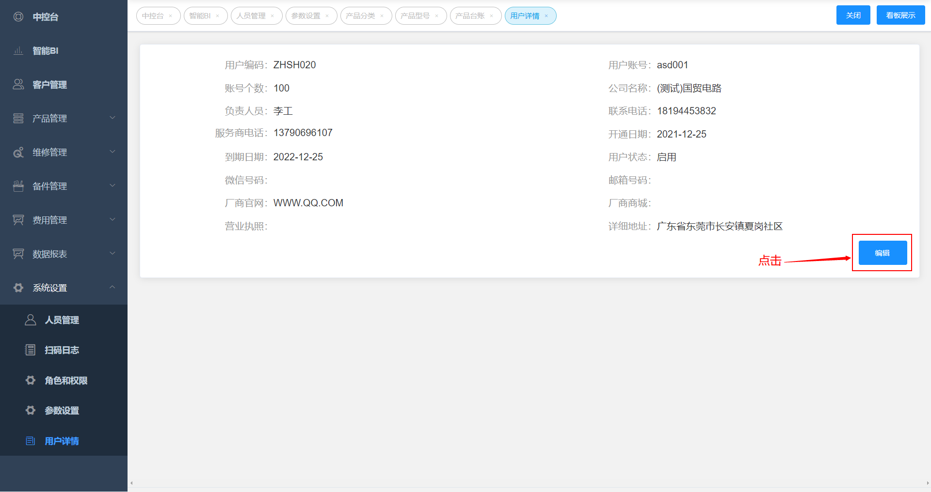931x492 pixels.
Task: Click the horizontal scrollbar right arrow
Action: pos(927,483)
